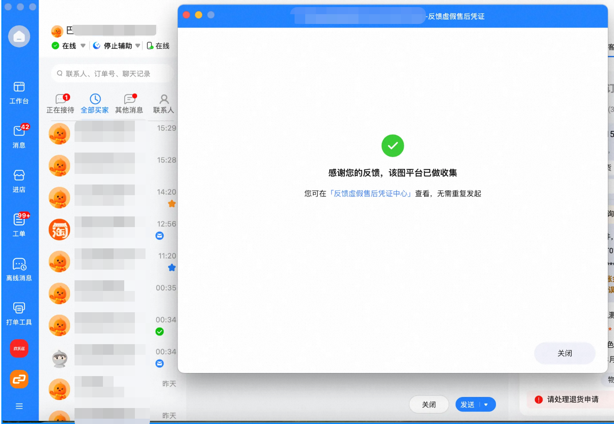Click the 关闭 button beside 发送
This screenshot has height=424, width=614.
pos(429,404)
